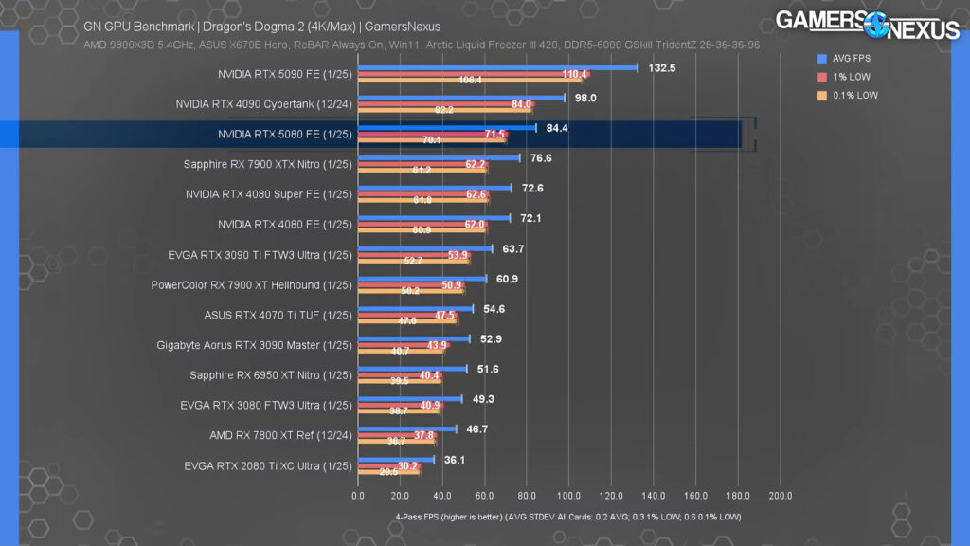Click the "72.6" average FPS value
970x546 pixels.
pos(532,189)
